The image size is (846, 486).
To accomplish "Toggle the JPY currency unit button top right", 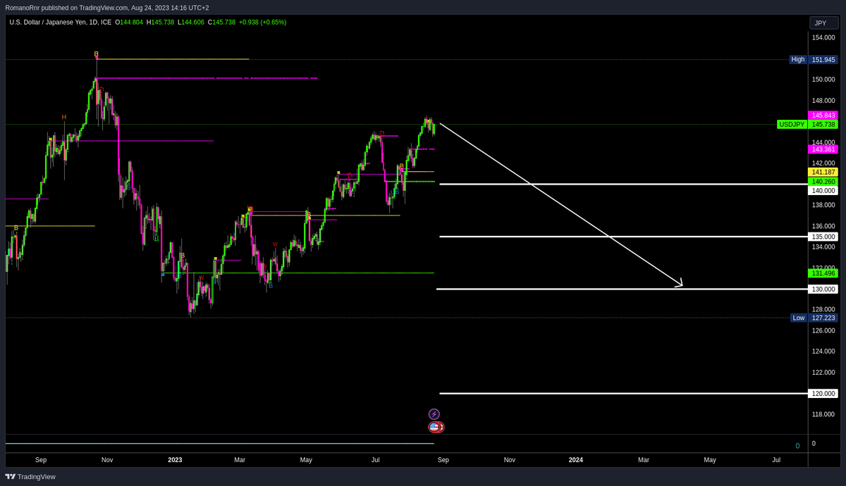I will [823, 22].
